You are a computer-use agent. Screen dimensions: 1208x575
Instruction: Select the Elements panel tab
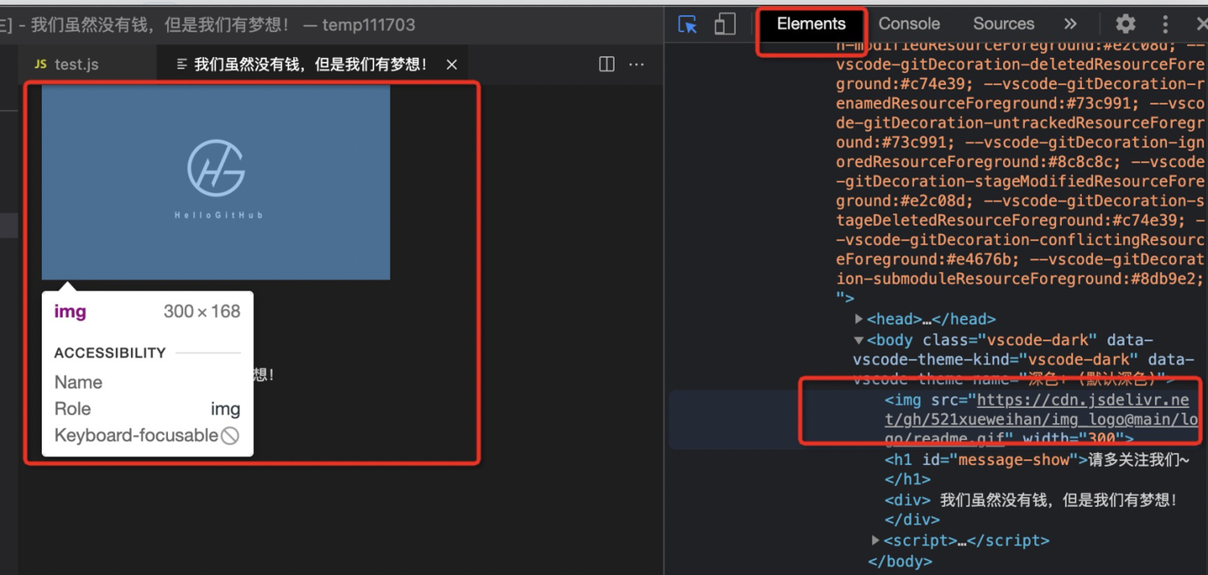810,23
